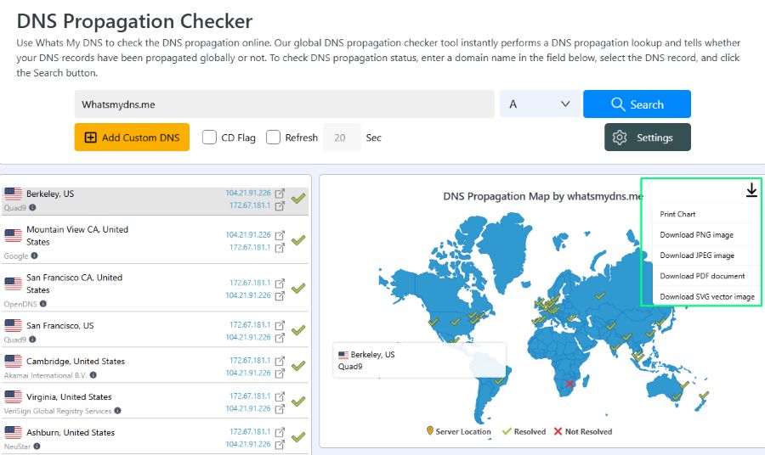The width and height of the screenshot is (765, 455).
Task: Open external link for Cambridge 172.67.181.1
Action: pos(280,361)
